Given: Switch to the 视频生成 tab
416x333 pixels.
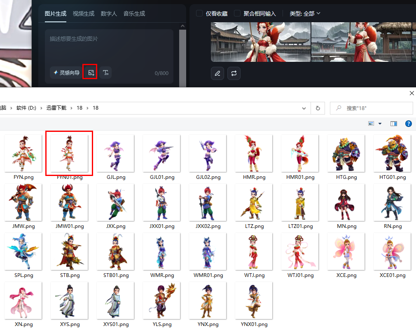Looking at the screenshot, I should pyautogui.click(x=84, y=14).
